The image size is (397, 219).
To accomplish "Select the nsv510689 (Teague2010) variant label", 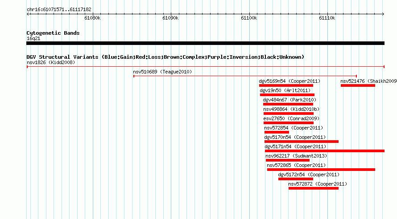I will (x=162, y=72).
